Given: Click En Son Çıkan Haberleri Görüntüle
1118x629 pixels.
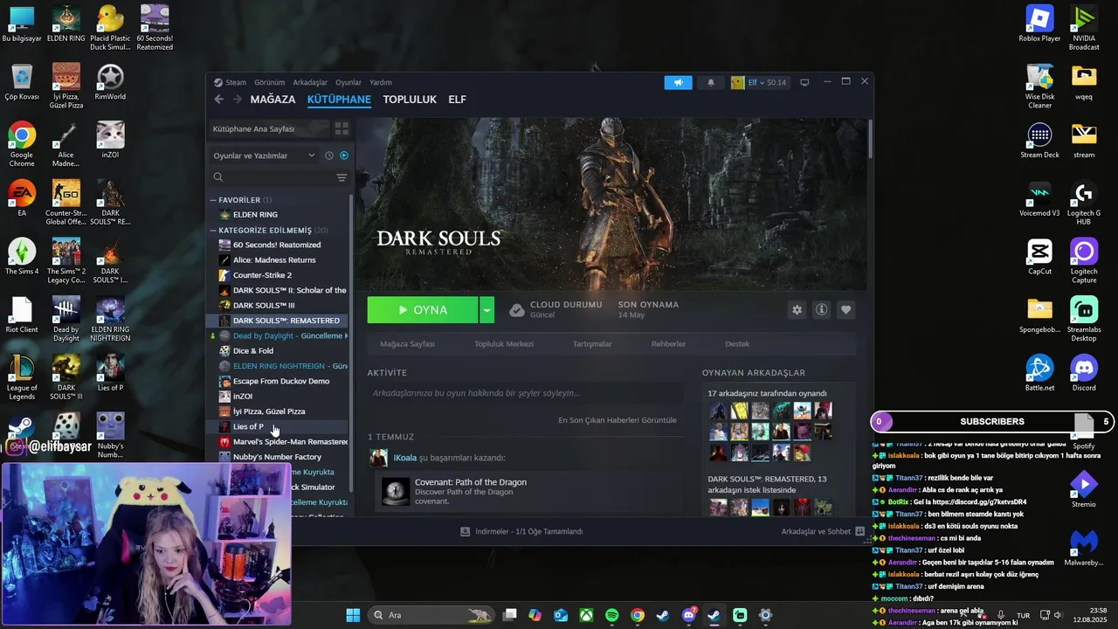Looking at the screenshot, I should pos(618,420).
